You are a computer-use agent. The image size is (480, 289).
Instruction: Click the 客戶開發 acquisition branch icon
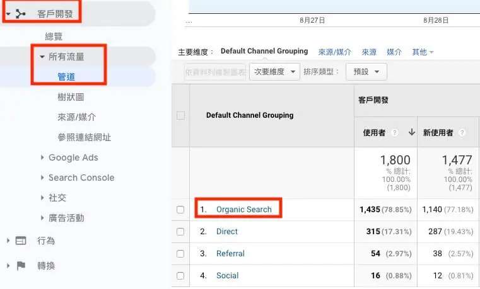[21, 14]
